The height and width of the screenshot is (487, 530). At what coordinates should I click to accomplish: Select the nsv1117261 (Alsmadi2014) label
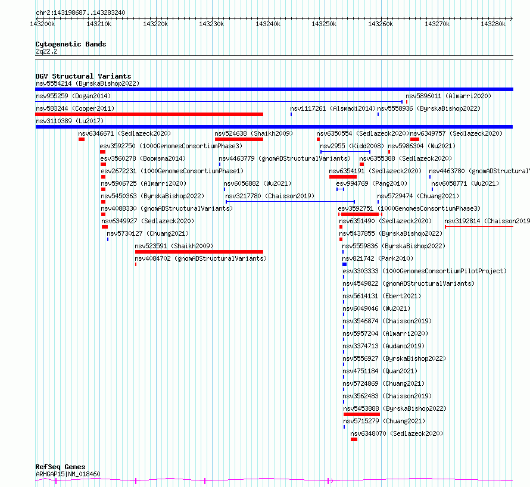333,108
